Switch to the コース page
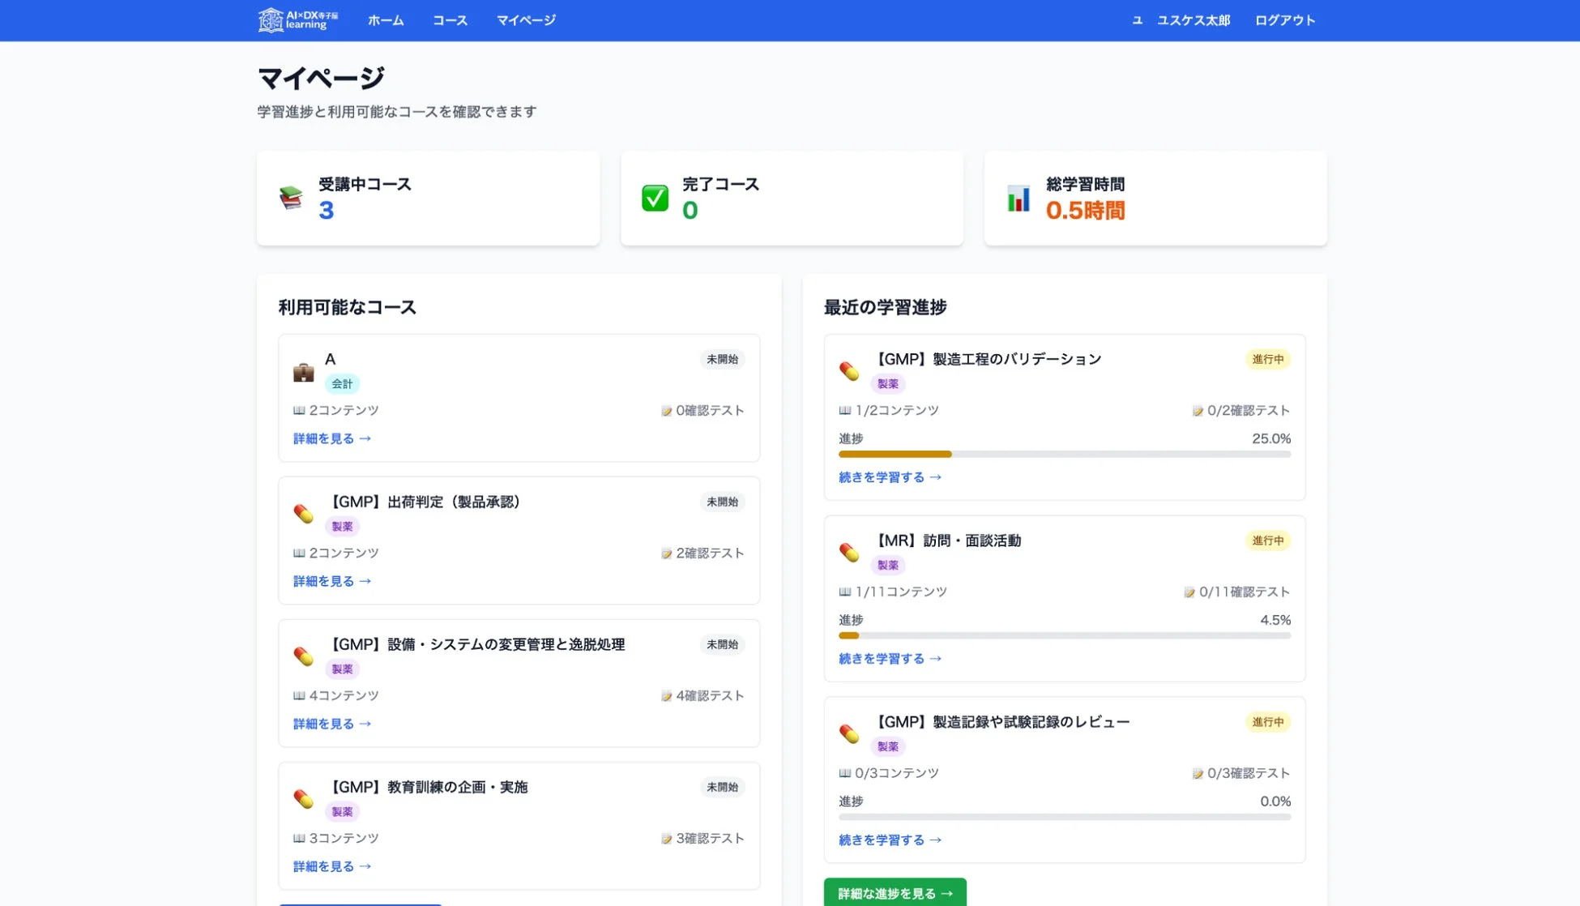1580x906 pixels. point(451,20)
